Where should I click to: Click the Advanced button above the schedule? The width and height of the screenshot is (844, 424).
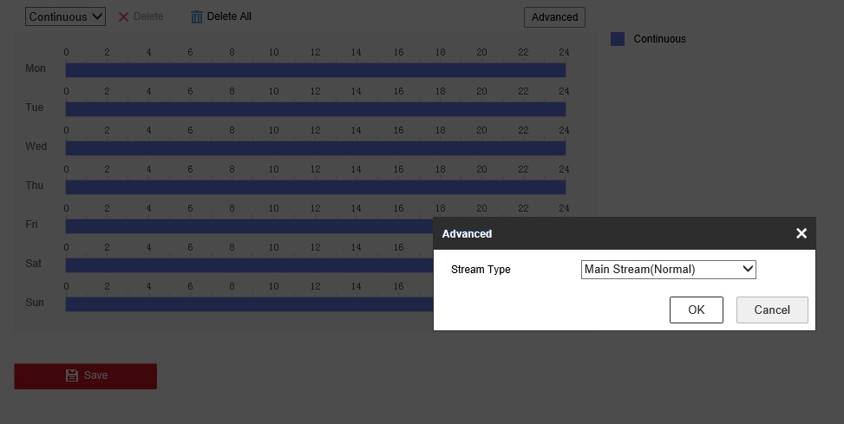point(554,16)
